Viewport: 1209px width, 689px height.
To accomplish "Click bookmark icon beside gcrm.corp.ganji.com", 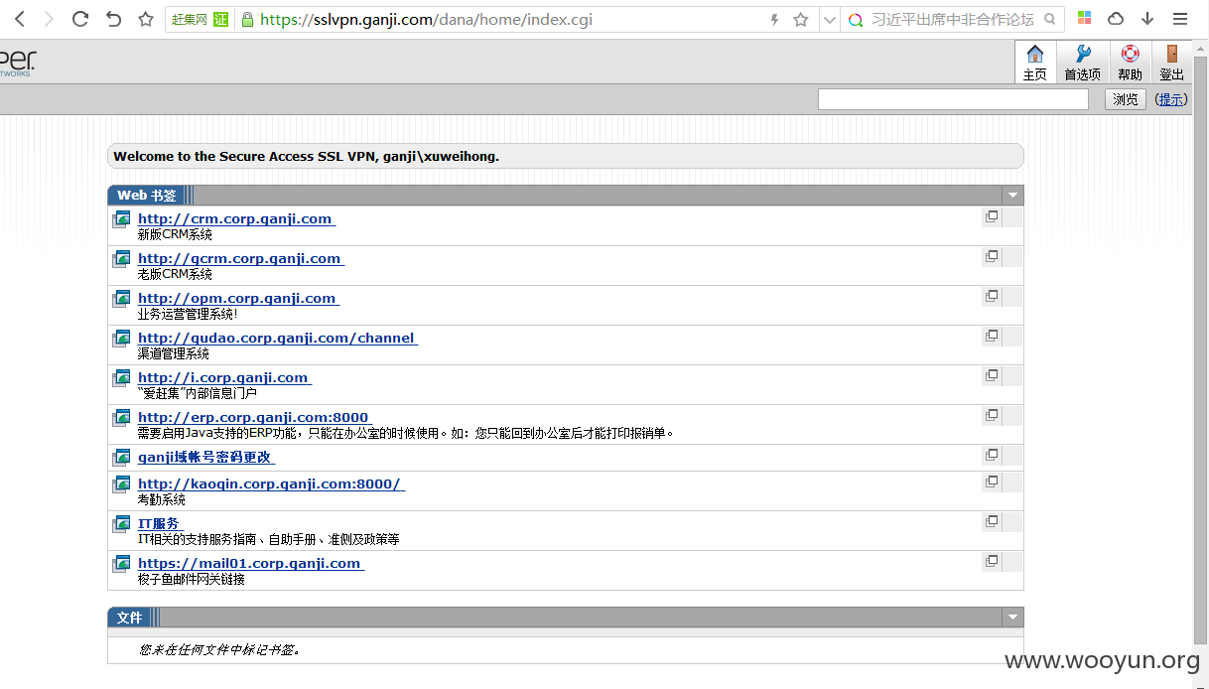I will [121, 259].
